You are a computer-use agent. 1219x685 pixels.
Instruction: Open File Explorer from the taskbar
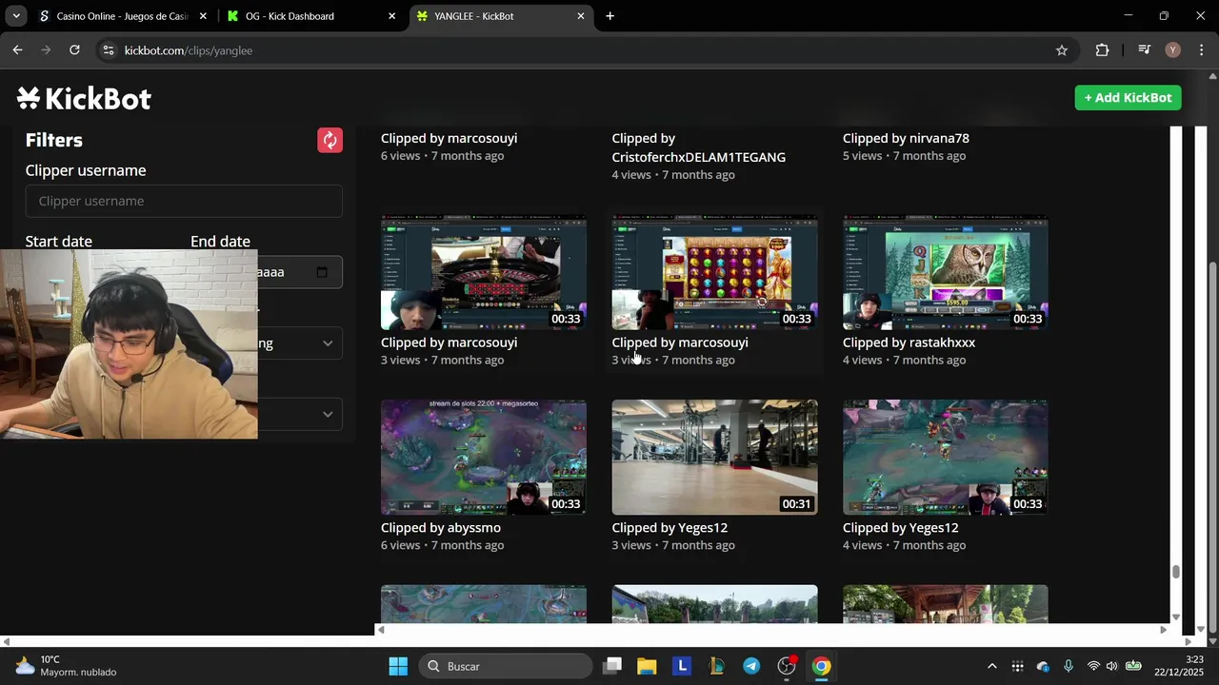[x=647, y=666]
